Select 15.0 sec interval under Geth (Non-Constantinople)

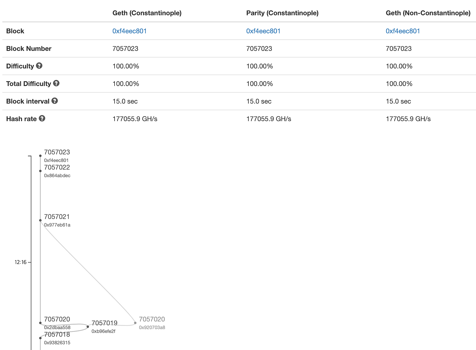(398, 101)
